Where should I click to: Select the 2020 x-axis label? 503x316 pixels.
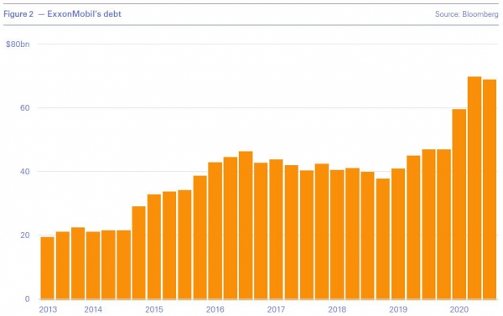click(459, 309)
